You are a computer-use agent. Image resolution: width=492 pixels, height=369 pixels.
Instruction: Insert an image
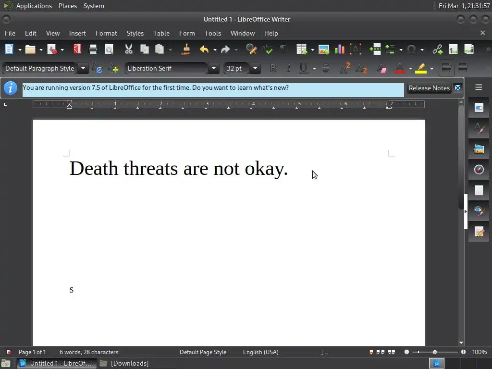tap(324, 49)
